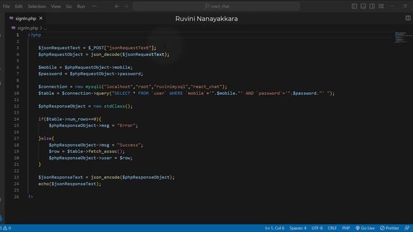Click the closing ?> tag

[30, 197]
